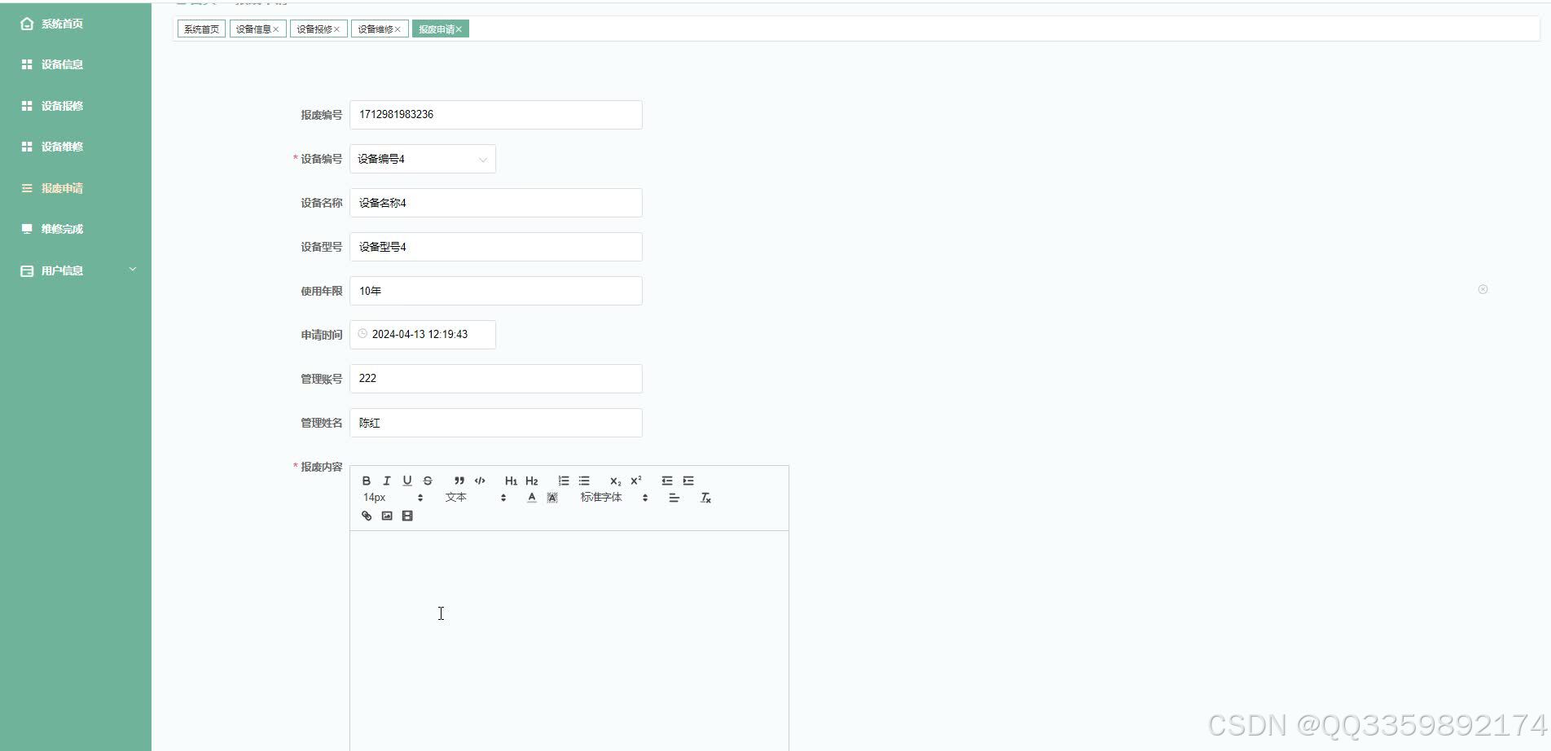The height and width of the screenshot is (751, 1551).
Task: Switch to the 设备维修 tab
Action: point(376,29)
